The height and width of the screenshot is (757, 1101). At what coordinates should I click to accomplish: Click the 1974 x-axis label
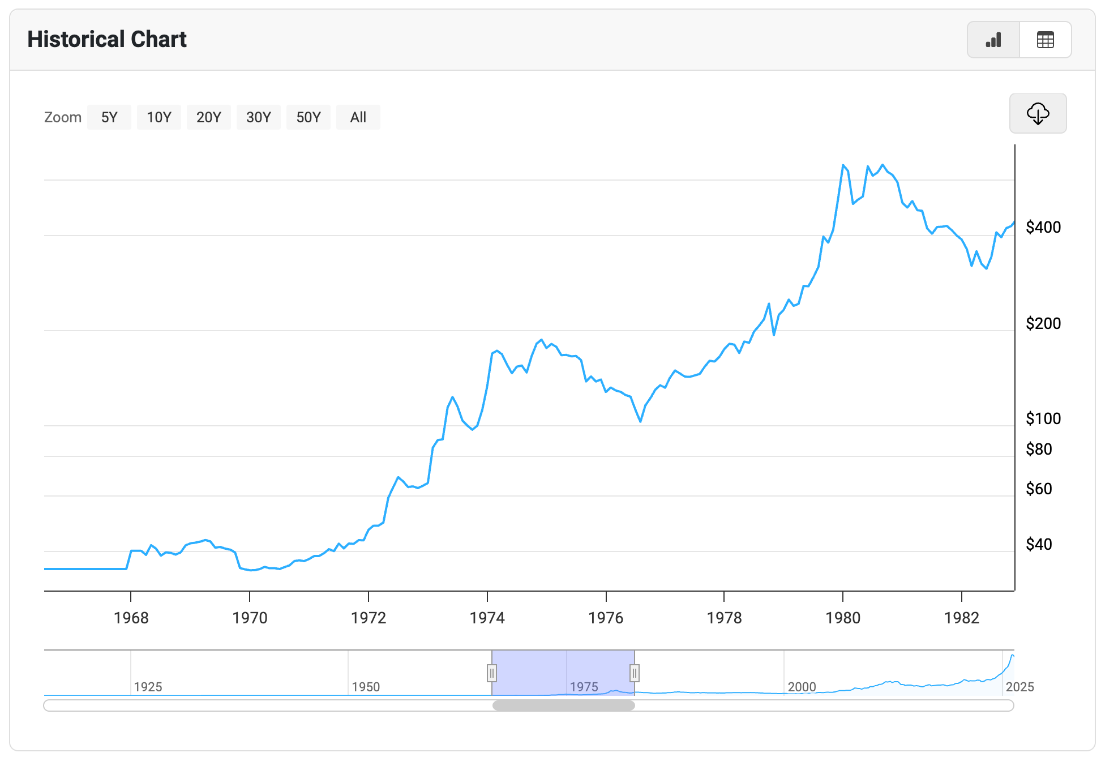tap(487, 618)
